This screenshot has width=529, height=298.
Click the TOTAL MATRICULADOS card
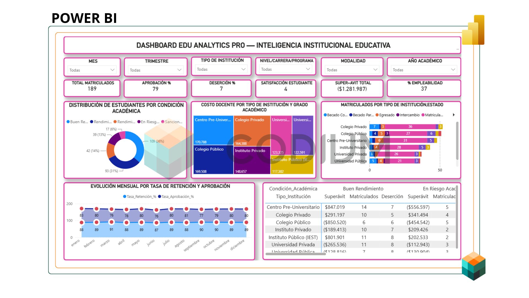click(x=92, y=88)
